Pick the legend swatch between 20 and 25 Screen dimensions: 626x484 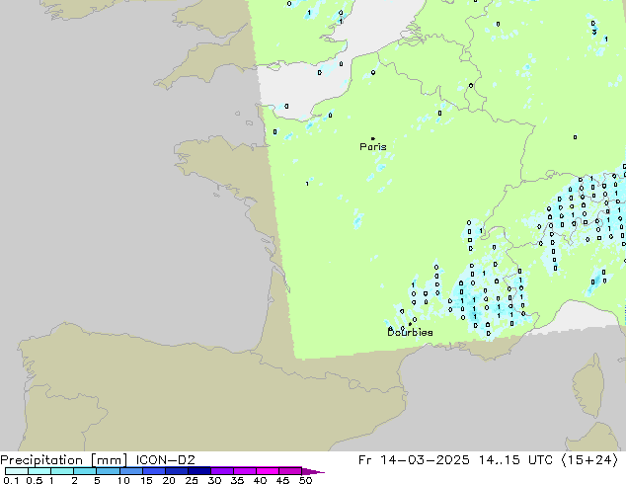click(177, 471)
